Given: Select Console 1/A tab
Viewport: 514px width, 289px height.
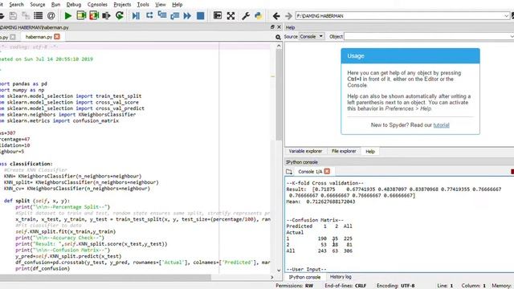Looking at the screenshot, I should [x=310, y=172].
